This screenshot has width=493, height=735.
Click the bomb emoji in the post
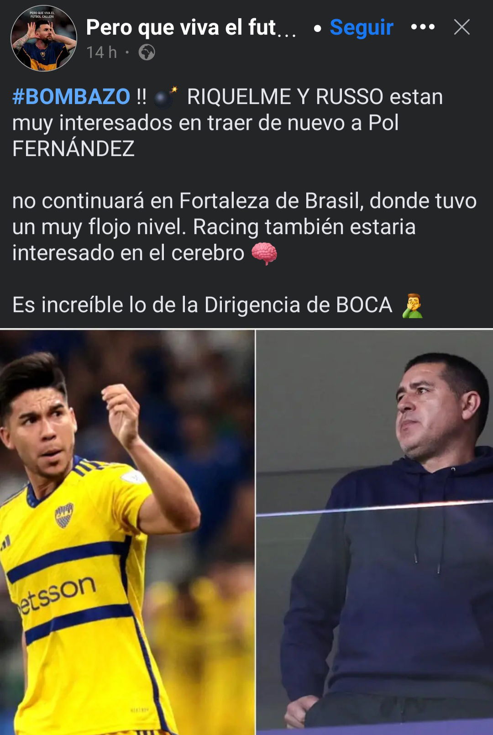(x=165, y=97)
